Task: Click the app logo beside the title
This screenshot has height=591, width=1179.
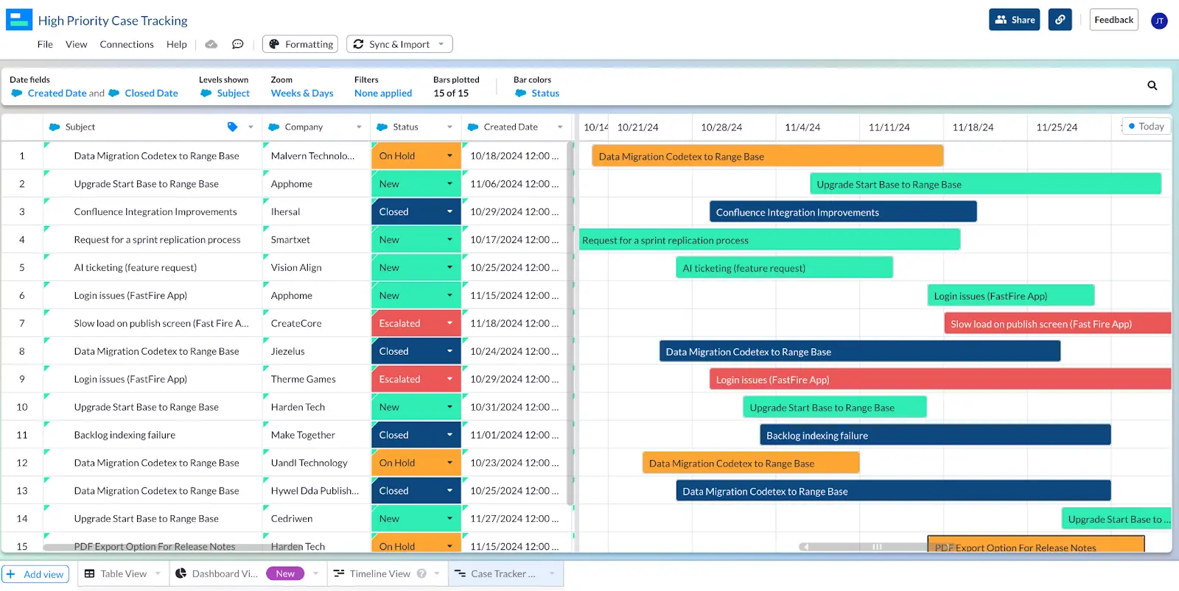Action: pyautogui.click(x=19, y=20)
